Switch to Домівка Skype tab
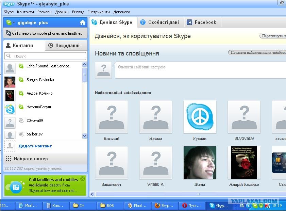The image size is (286, 211). point(114,22)
